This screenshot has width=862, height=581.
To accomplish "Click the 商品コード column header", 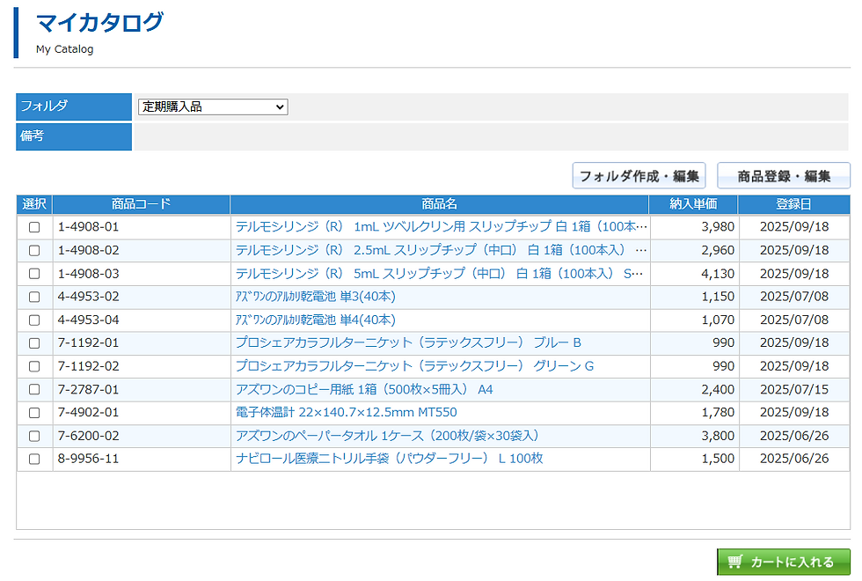I will [x=142, y=204].
